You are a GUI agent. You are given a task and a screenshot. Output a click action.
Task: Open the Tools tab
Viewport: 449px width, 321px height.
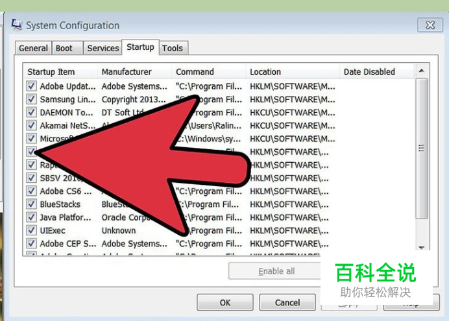(173, 48)
